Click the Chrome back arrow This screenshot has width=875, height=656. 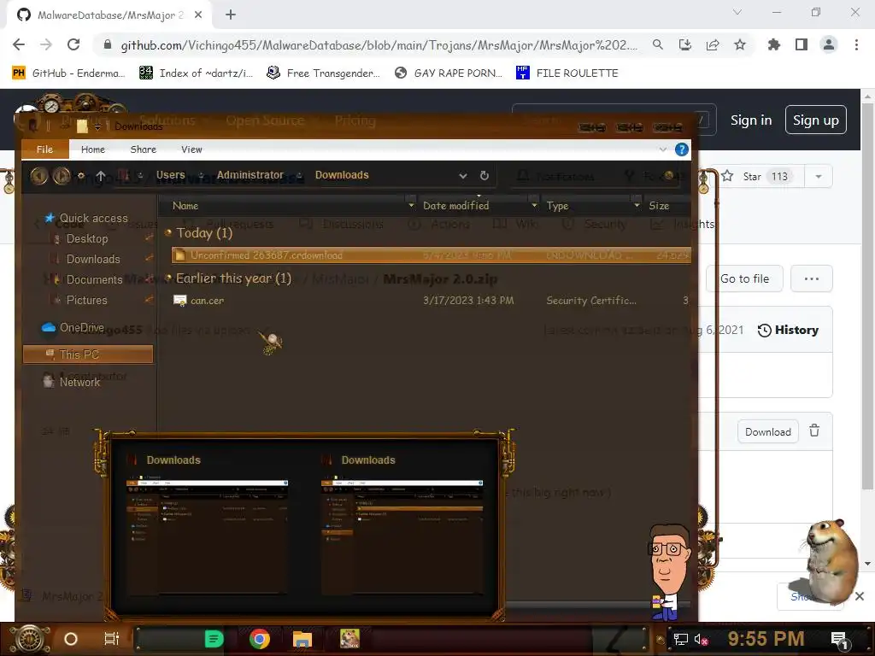point(19,44)
